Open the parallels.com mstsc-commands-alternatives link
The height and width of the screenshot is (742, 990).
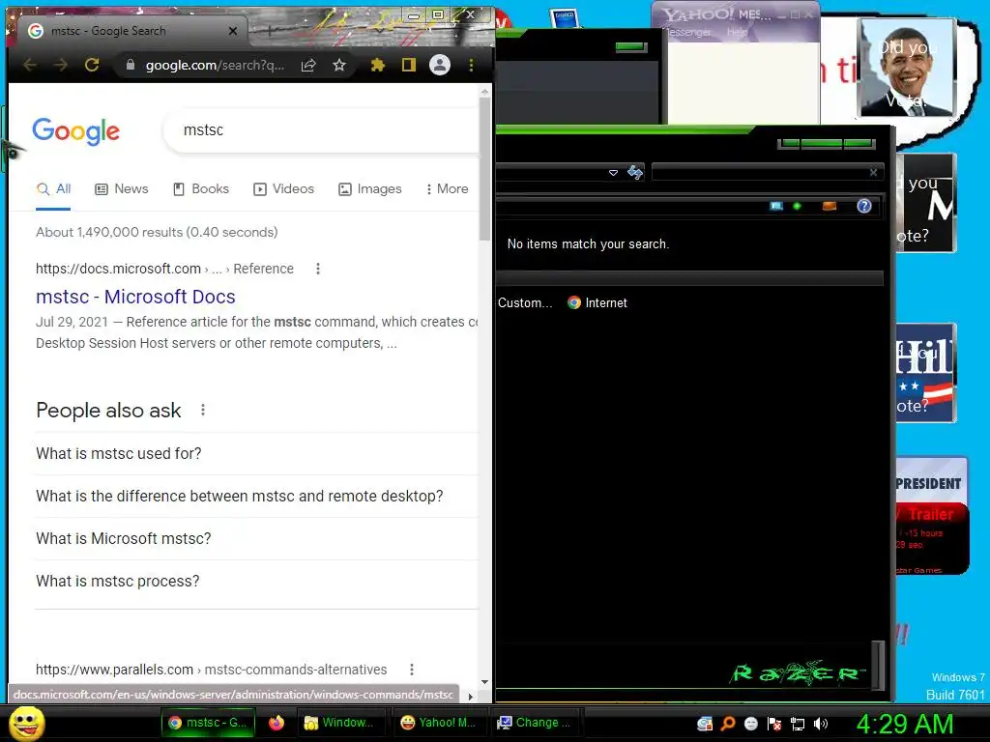pos(212,670)
